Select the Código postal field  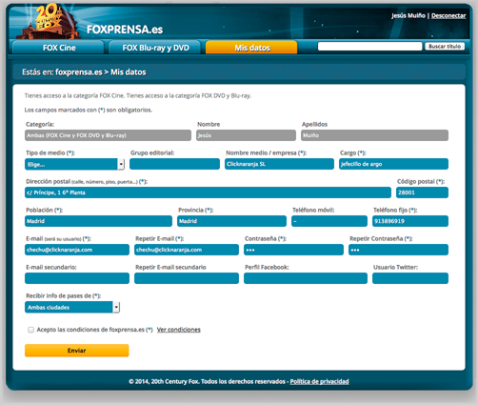[422, 192]
